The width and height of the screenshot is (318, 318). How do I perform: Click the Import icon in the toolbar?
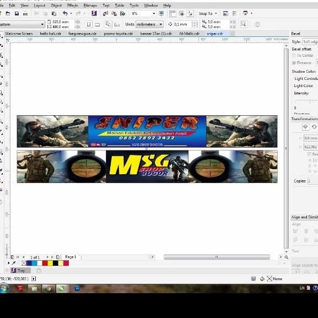tap(105, 14)
